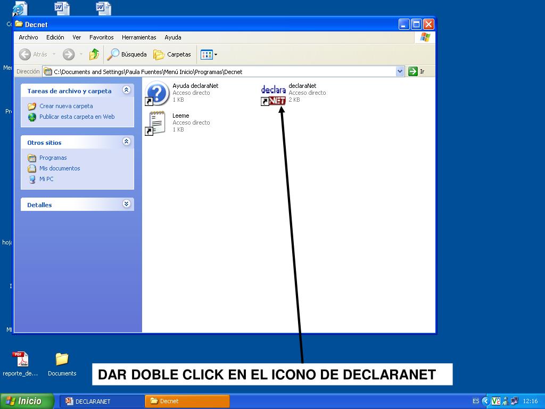Open the forward history dropdown arrow

tap(81, 54)
